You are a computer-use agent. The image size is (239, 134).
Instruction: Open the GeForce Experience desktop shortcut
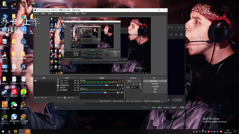tap(4, 119)
